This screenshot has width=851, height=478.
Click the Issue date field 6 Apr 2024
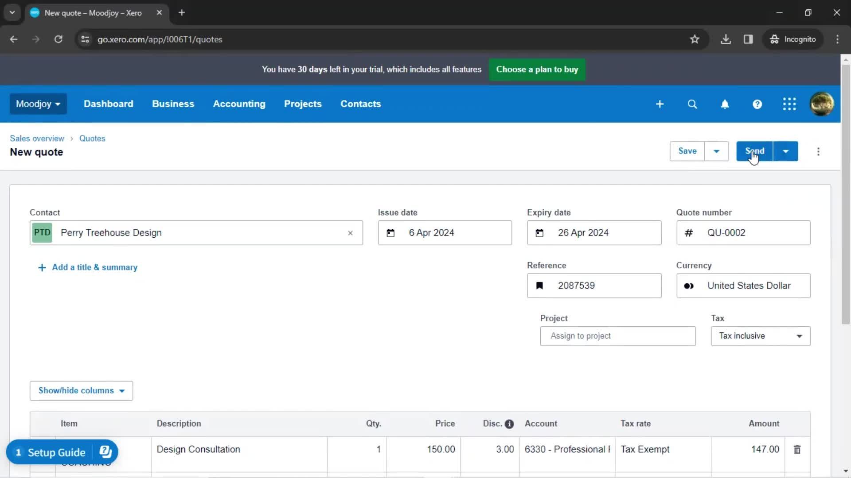(445, 233)
